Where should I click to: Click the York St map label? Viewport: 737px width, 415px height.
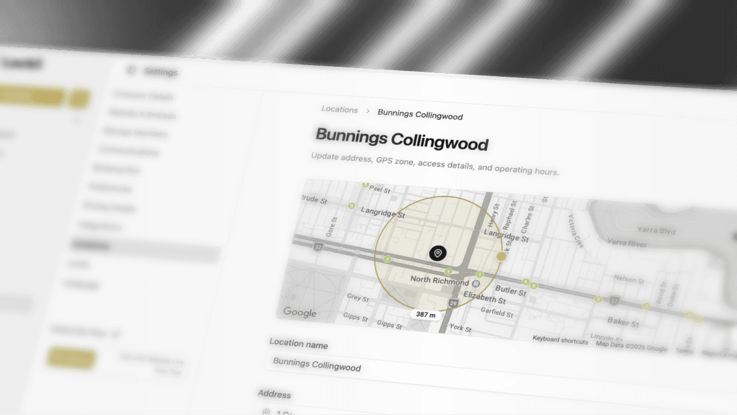tap(460, 328)
